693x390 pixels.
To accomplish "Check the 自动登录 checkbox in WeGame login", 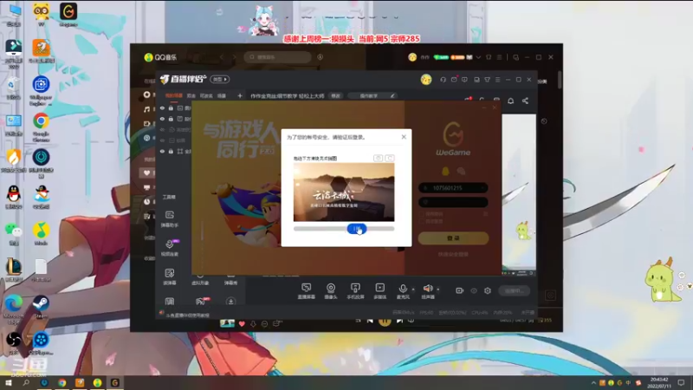I will pyautogui.click(x=422, y=221).
